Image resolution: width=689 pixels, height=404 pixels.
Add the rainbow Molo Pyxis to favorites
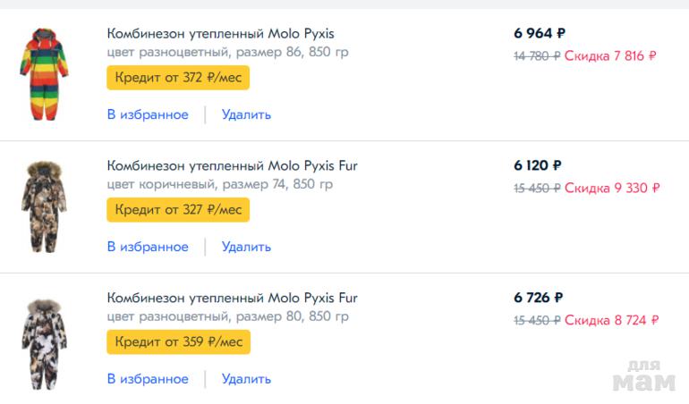point(148,114)
